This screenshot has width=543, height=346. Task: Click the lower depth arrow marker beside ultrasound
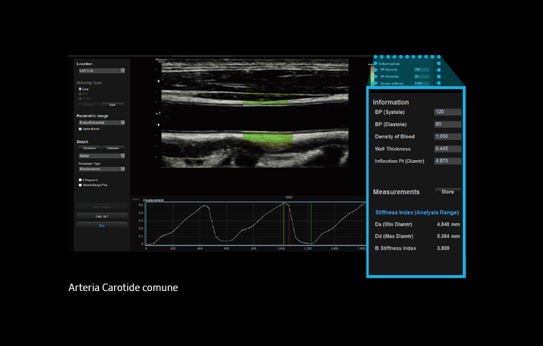(x=159, y=125)
